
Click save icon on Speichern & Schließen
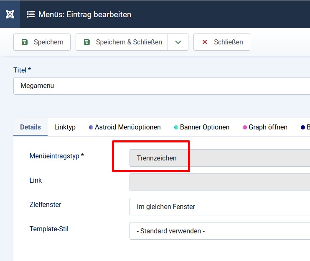[87, 42]
